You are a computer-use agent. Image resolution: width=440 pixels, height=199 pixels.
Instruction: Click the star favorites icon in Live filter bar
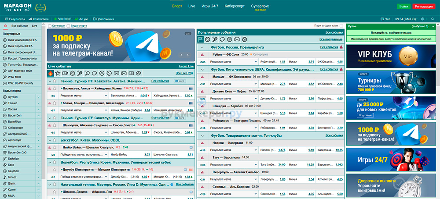[58, 73]
